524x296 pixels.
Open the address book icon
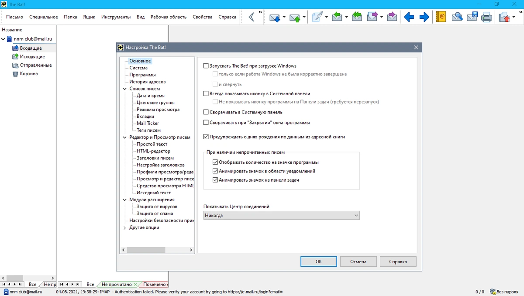(x=441, y=17)
